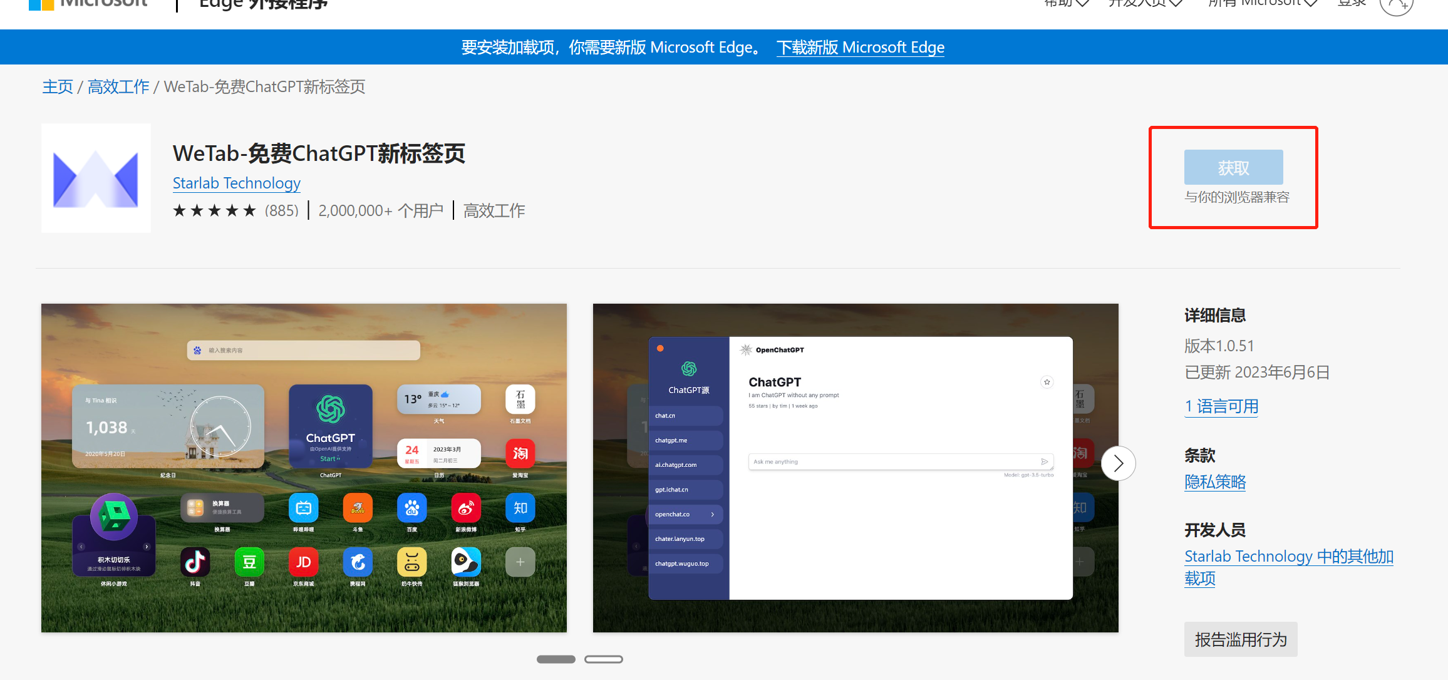The image size is (1448, 680).
Task: Click the yellow 奶牛快传 icon
Action: [412, 562]
